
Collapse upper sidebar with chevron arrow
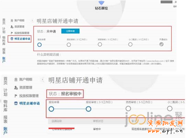coord(32,20)
